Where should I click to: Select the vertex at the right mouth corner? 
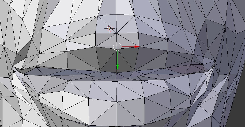(x=216, y=62)
